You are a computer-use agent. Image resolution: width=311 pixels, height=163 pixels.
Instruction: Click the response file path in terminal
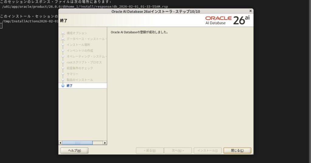[85, 7]
